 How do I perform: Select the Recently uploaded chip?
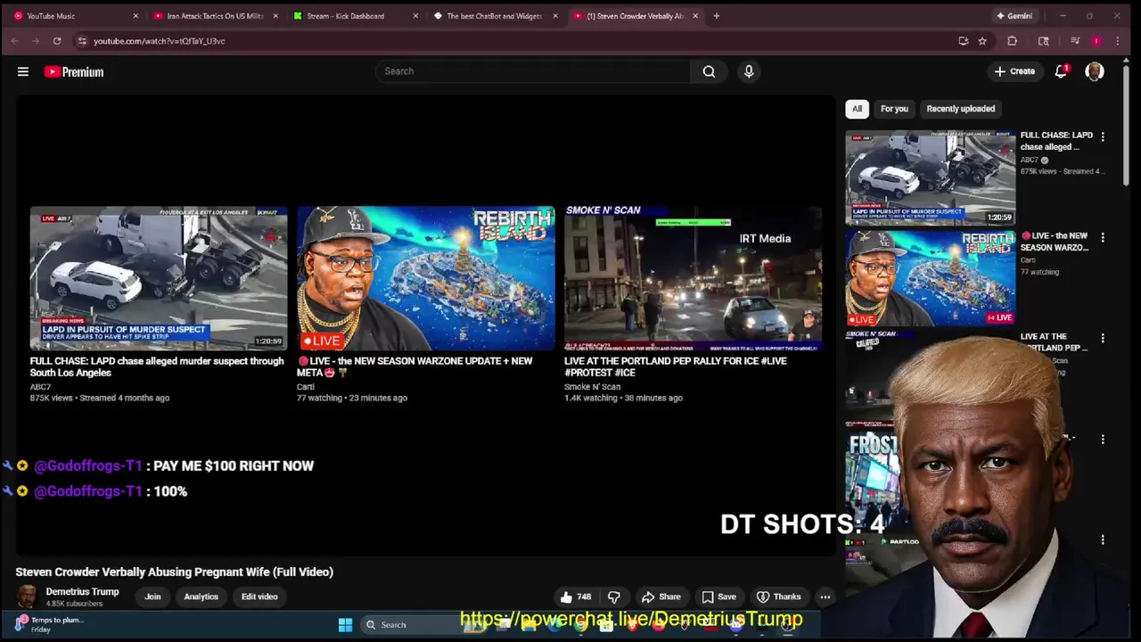pyautogui.click(x=960, y=109)
